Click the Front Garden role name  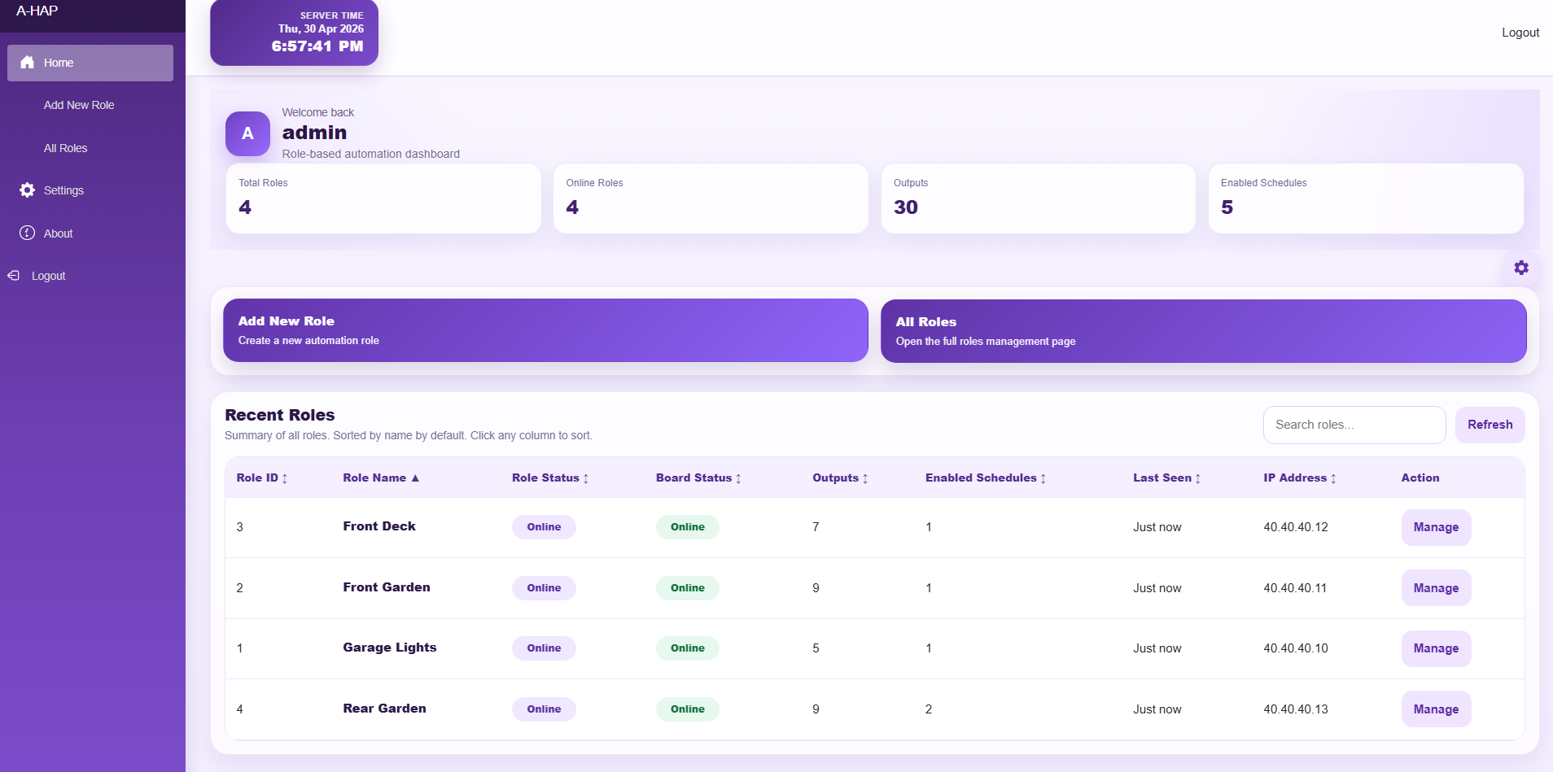coord(387,587)
